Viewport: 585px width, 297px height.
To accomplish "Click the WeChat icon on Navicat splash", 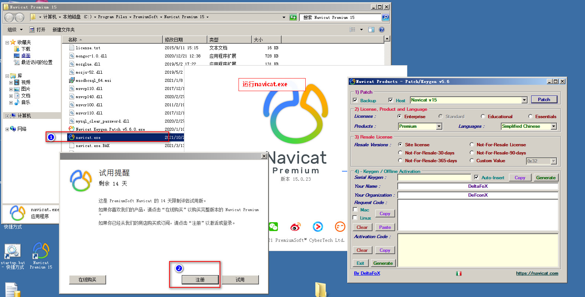I will 273,227.
